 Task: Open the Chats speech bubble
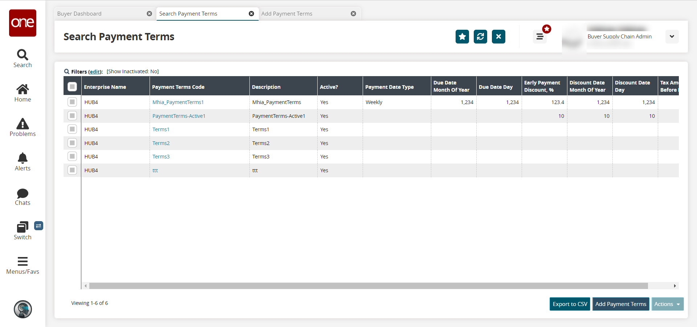pyautogui.click(x=23, y=193)
